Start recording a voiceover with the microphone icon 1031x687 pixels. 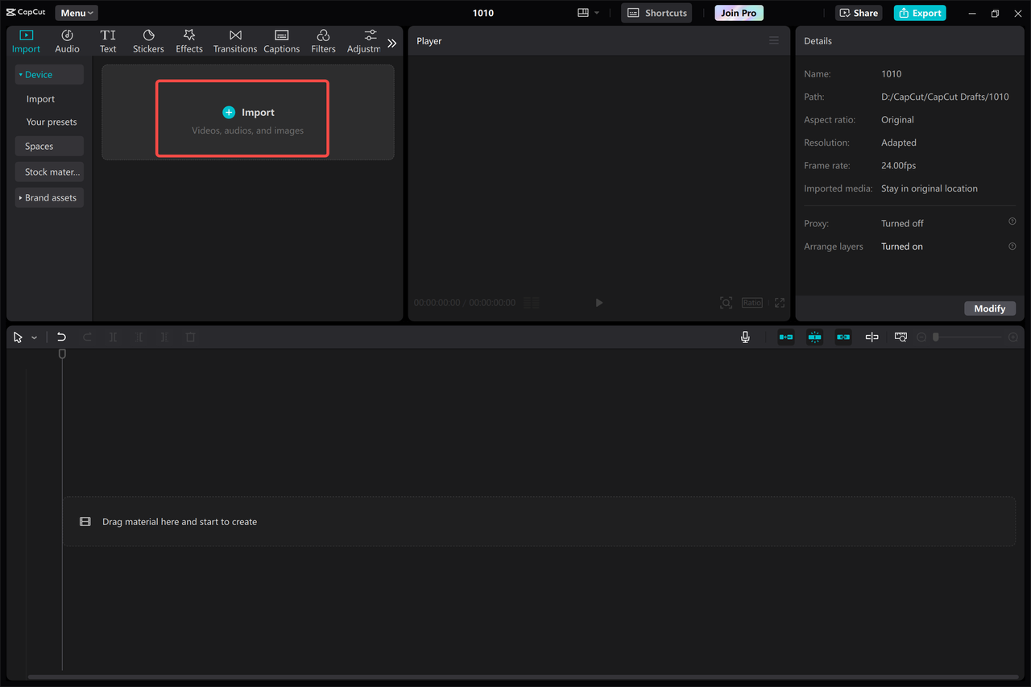pos(745,337)
